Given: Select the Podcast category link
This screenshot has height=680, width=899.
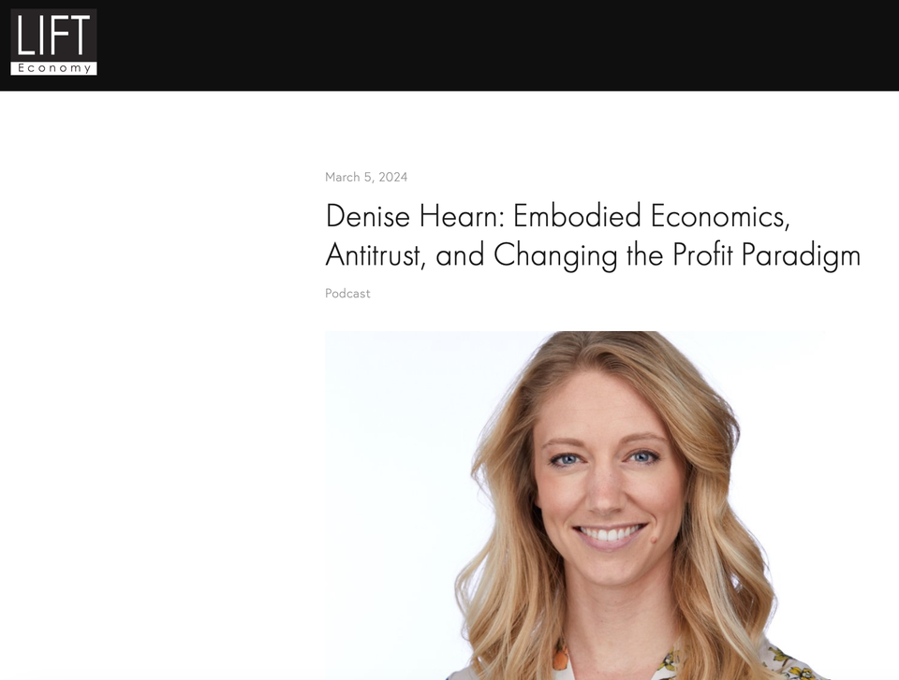Looking at the screenshot, I should pos(347,294).
